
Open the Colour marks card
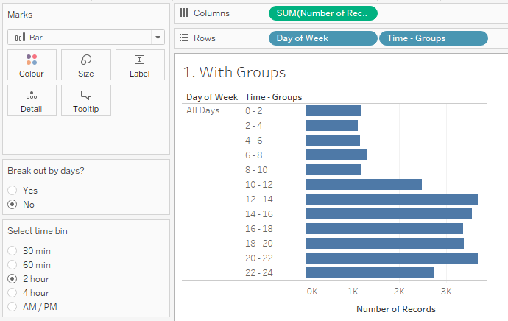pyautogui.click(x=32, y=65)
